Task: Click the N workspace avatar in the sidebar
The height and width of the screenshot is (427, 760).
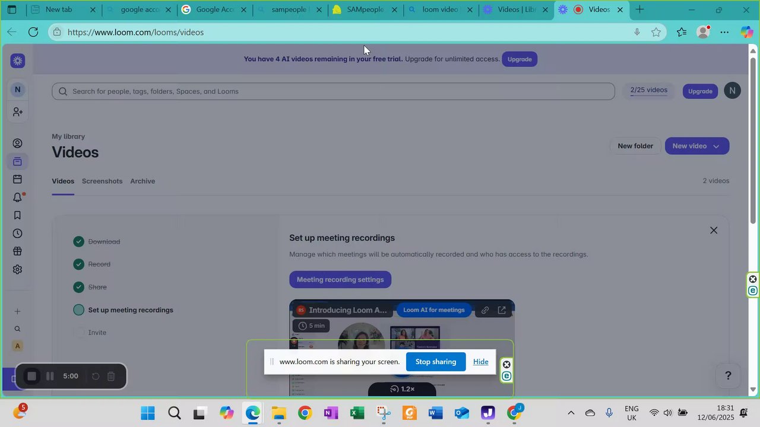Action: [x=18, y=90]
